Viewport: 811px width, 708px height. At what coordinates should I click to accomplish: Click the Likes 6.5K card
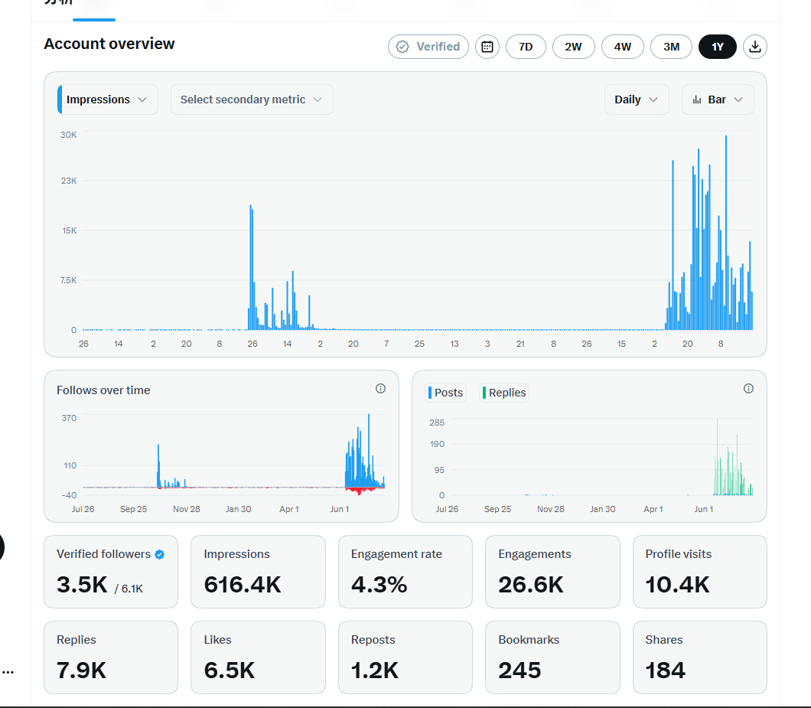point(258,657)
